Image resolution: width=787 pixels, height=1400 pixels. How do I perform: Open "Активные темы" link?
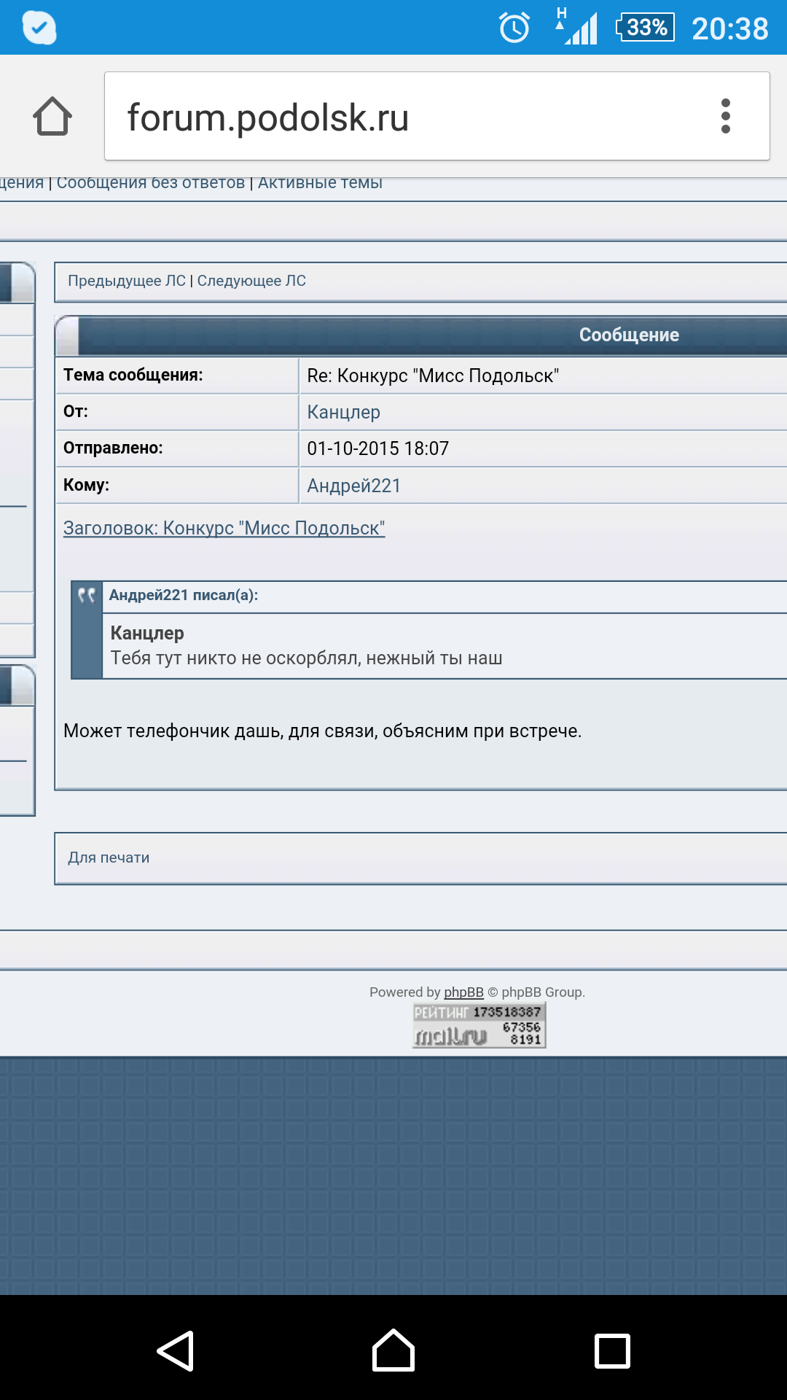click(320, 183)
